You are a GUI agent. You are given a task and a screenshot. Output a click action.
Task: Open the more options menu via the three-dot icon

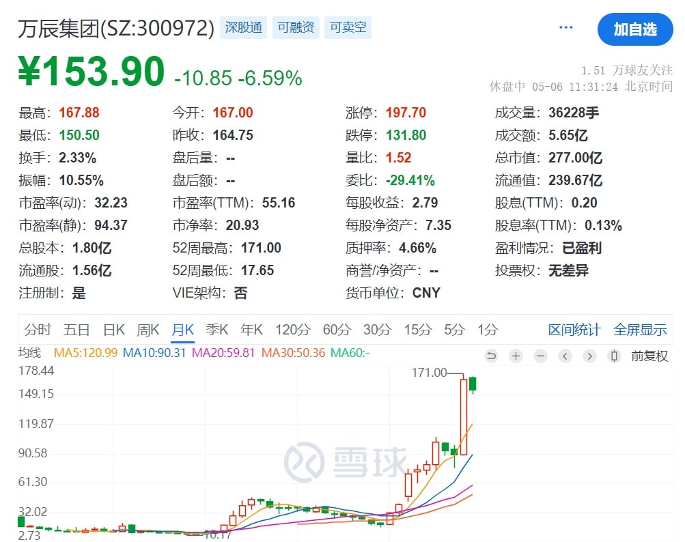565,27
